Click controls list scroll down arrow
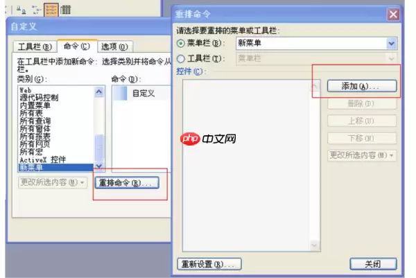 tap(314, 245)
